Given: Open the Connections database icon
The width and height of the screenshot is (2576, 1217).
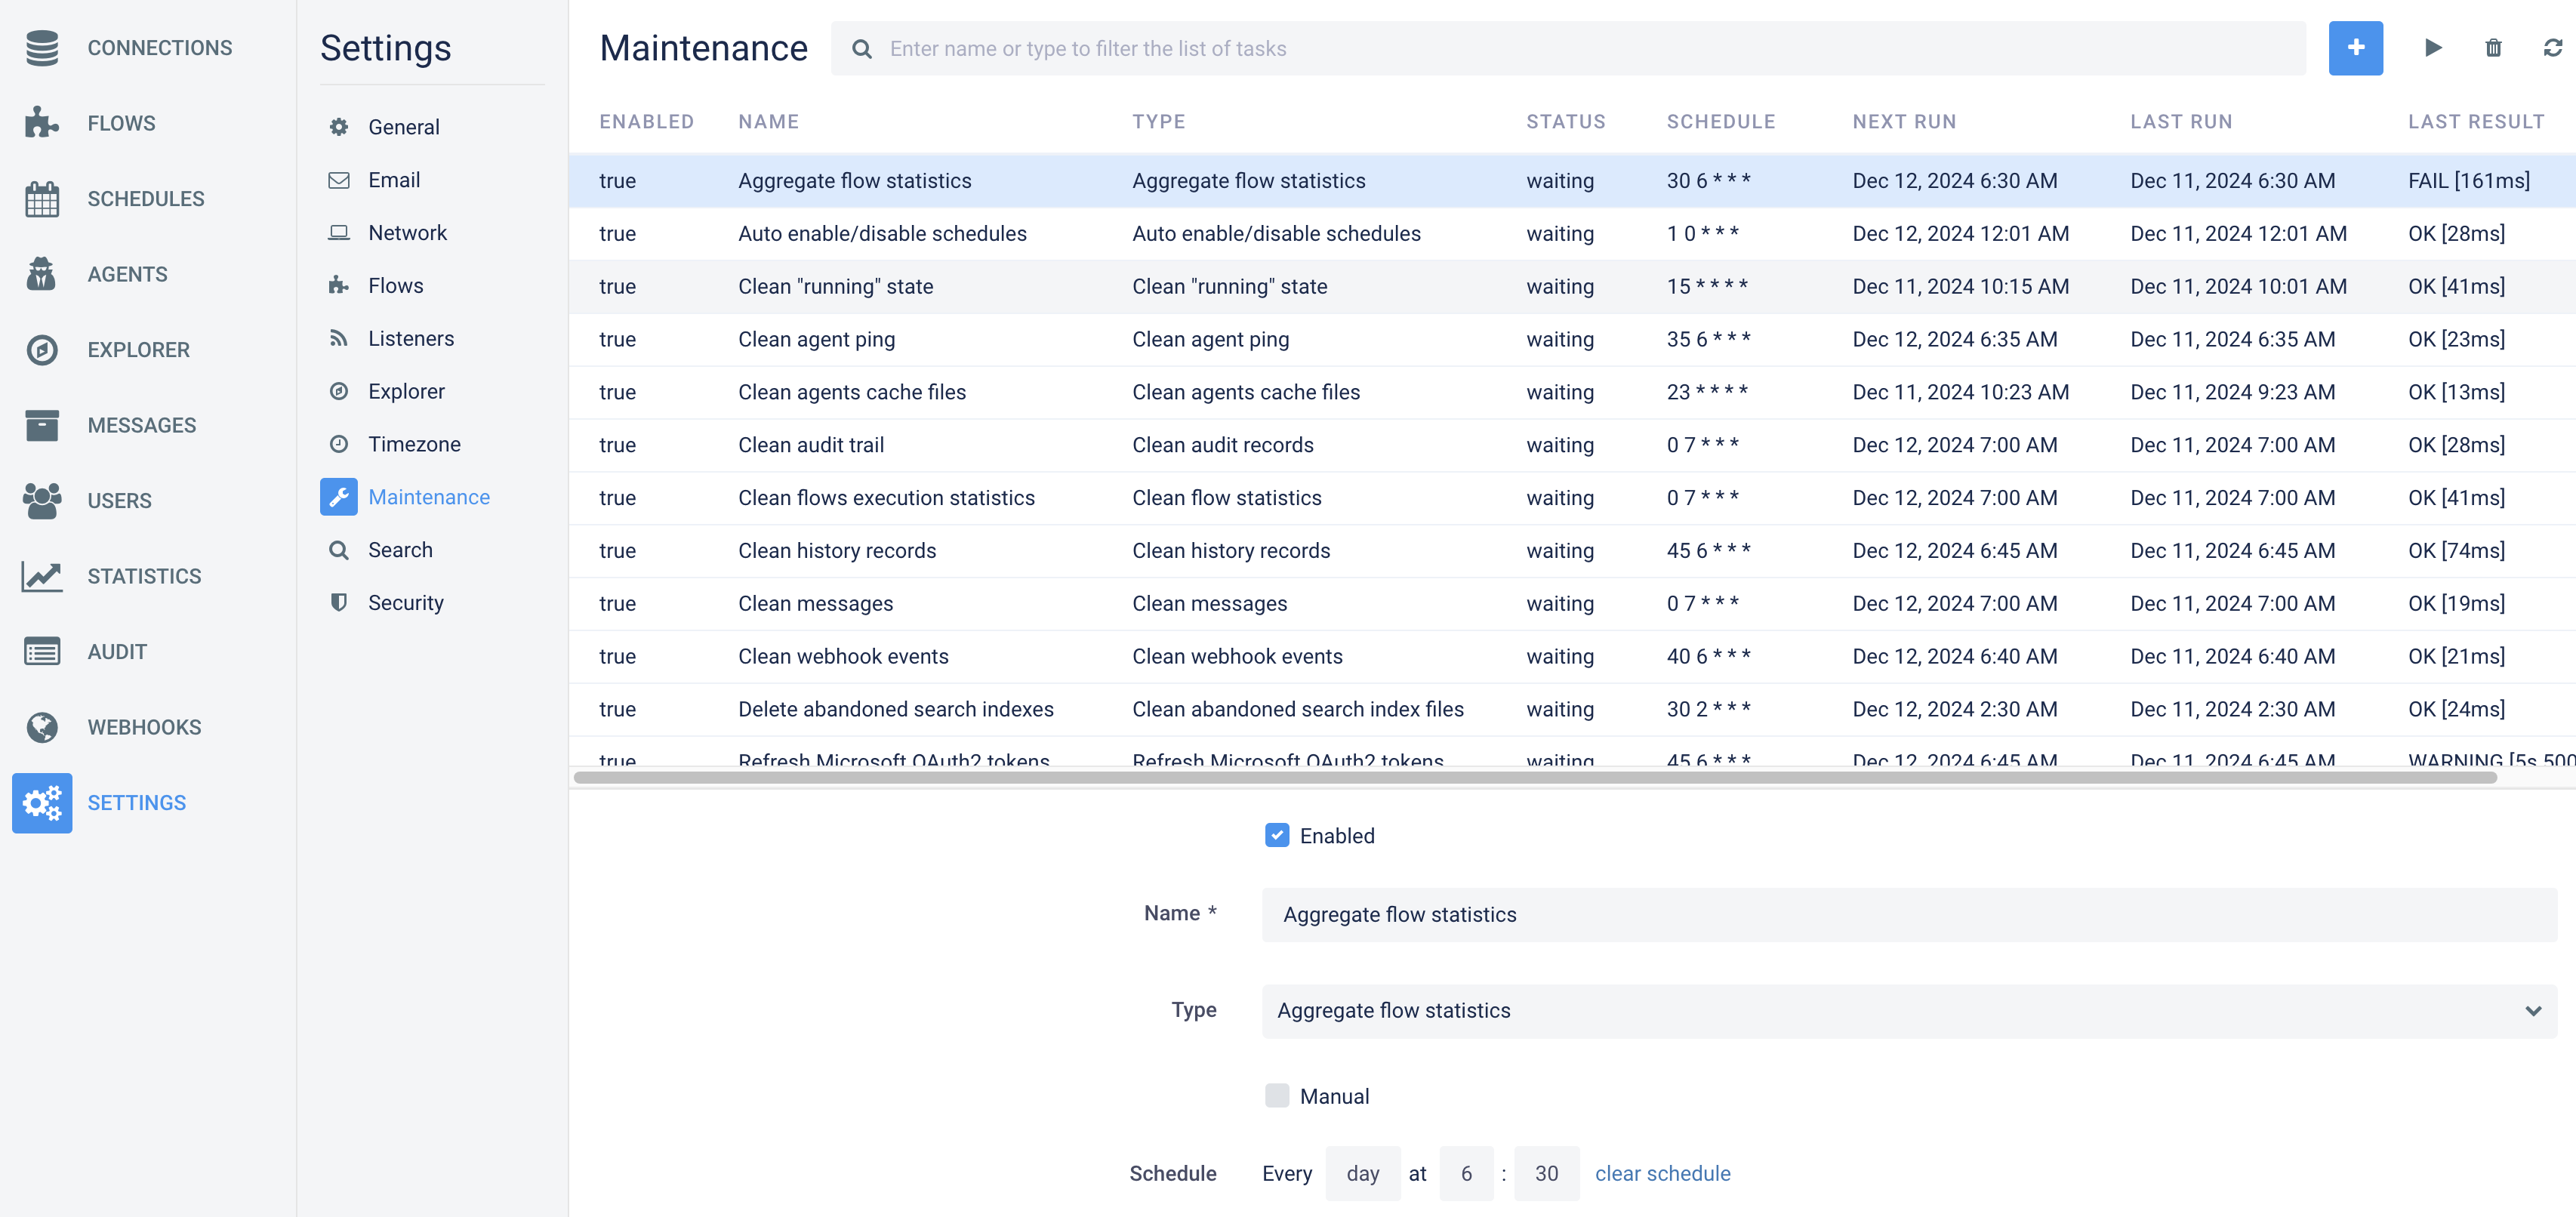Looking at the screenshot, I should point(42,48).
